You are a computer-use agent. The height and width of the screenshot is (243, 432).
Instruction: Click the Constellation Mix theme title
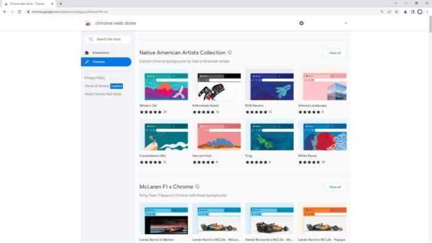click(x=152, y=156)
